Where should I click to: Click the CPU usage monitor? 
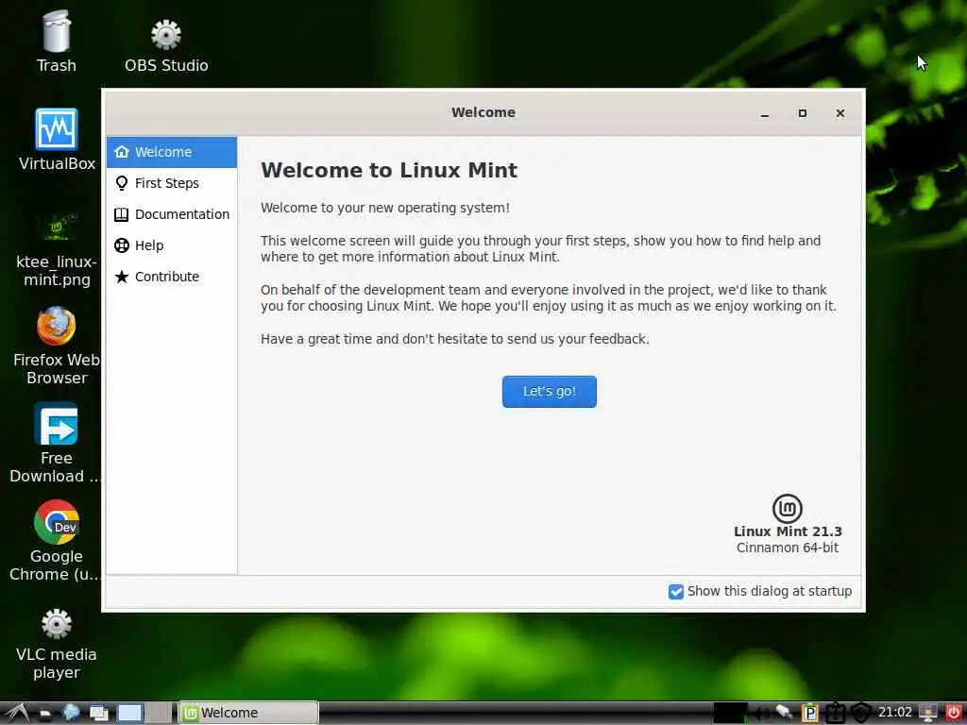click(x=731, y=713)
